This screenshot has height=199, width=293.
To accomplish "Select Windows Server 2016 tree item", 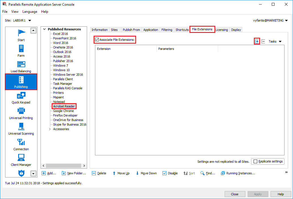I will 68,75.
